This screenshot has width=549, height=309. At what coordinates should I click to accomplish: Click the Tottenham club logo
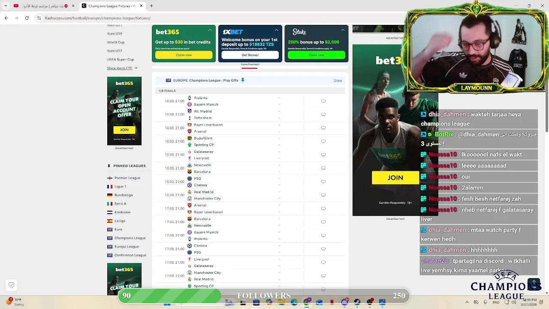190,118
